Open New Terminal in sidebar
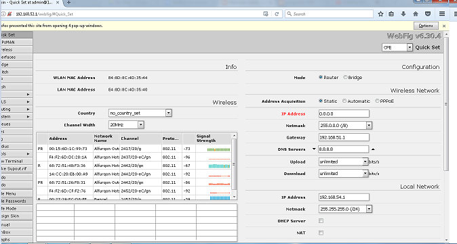 coord(16,162)
